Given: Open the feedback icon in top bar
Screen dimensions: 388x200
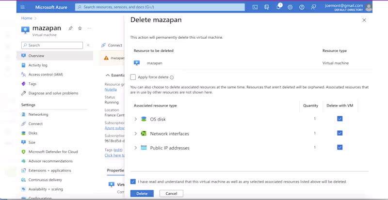Looking at the screenshot, I should point(313,7).
